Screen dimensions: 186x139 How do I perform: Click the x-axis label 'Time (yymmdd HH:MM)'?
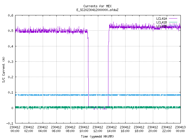pyautogui.click(x=97, y=136)
